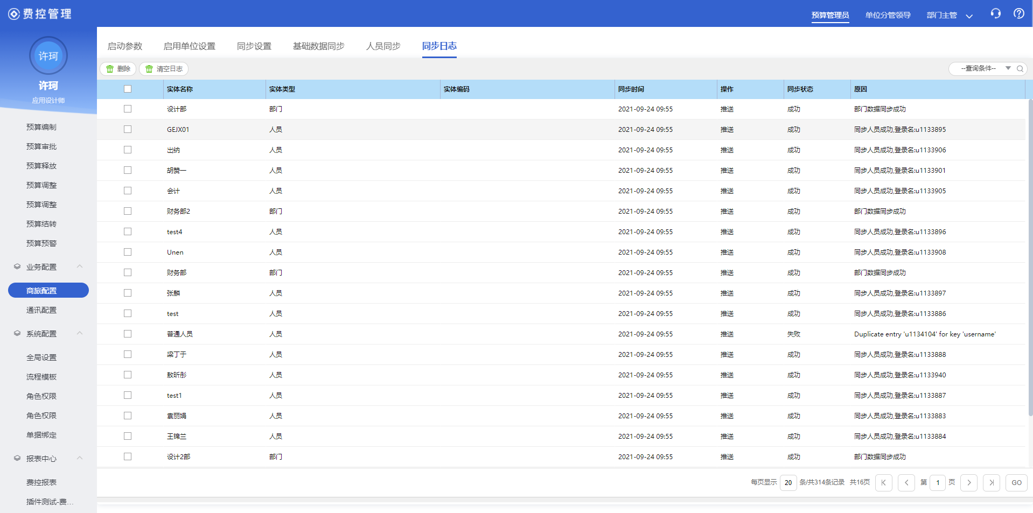The image size is (1033, 513).
Task: Check the box for row 设计部
Action: click(128, 109)
